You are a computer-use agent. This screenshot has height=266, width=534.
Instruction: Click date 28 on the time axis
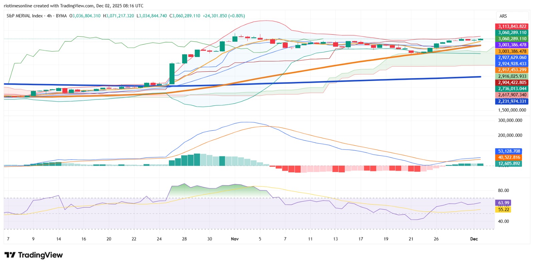coord(184,239)
